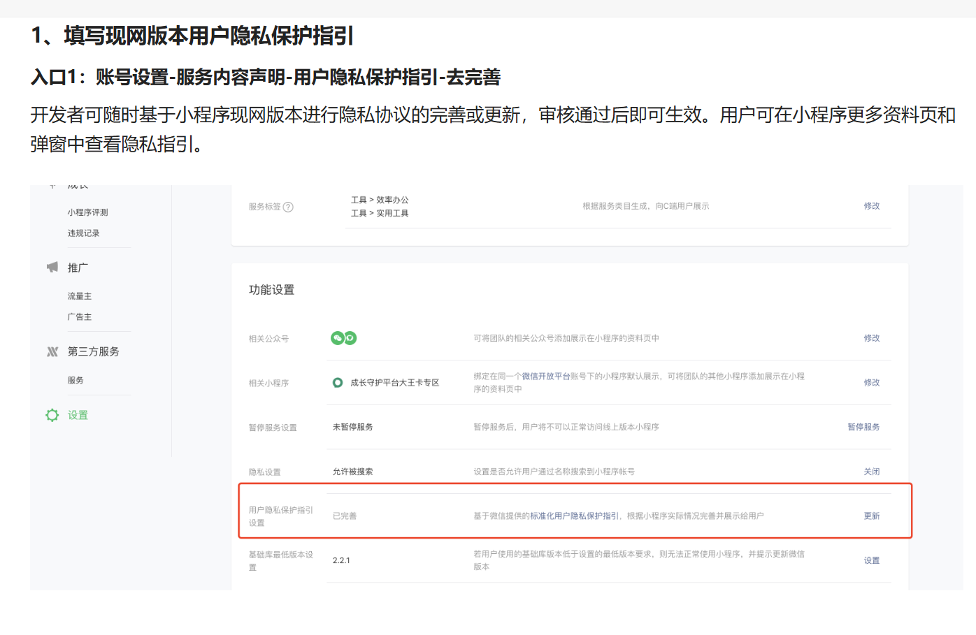Click the 允许被搜索 status value
The height and width of the screenshot is (635, 976).
[x=353, y=472]
